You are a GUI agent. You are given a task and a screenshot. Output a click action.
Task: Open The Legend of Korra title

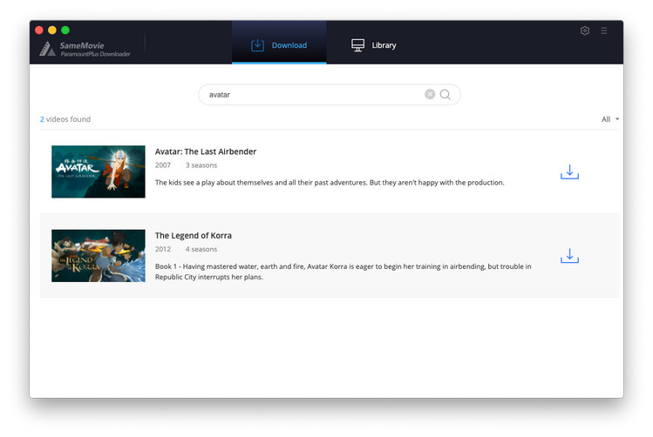(194, 235)
